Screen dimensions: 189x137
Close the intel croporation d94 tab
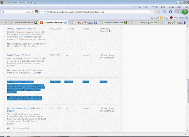[101, 22]
